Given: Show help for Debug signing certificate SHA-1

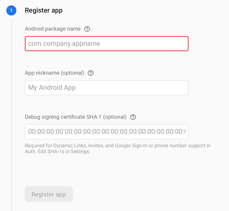Looking at the screenshot, I should (133, 117).
